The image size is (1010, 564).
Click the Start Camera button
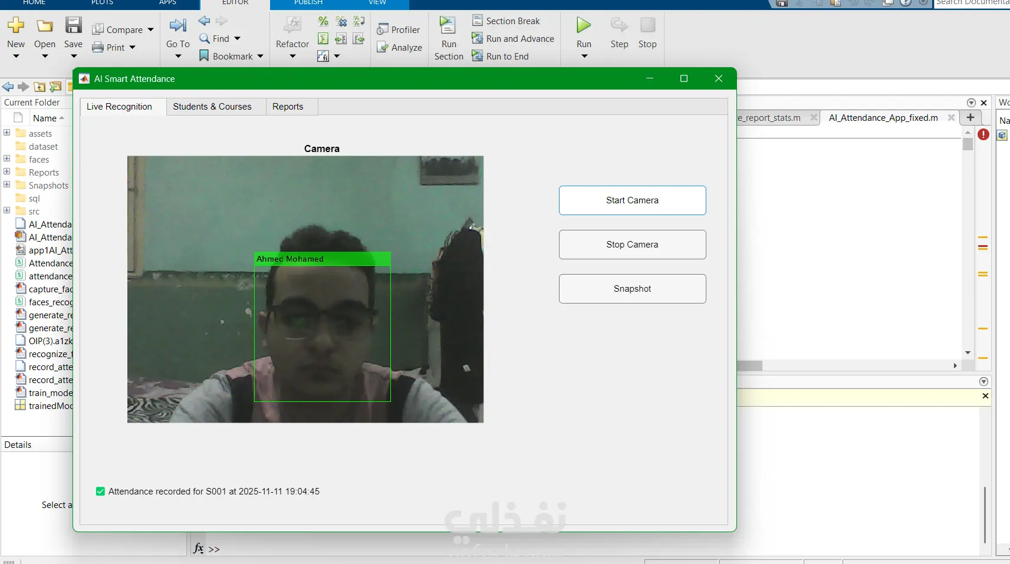click(x=632, y=200)
